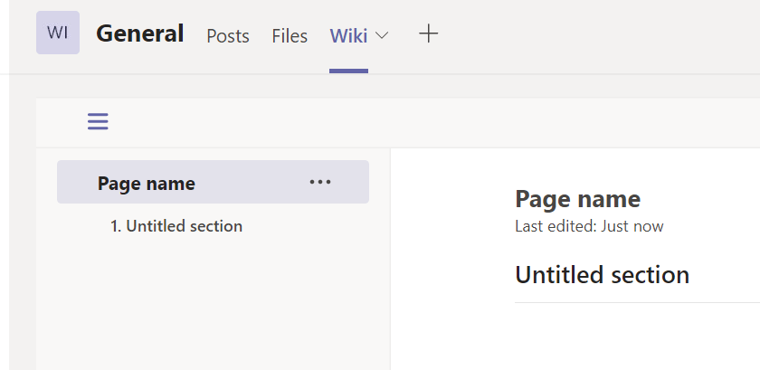Click the blank toolbar strip beside hamburger icon
Screen dimensions: 760x370
407,122
